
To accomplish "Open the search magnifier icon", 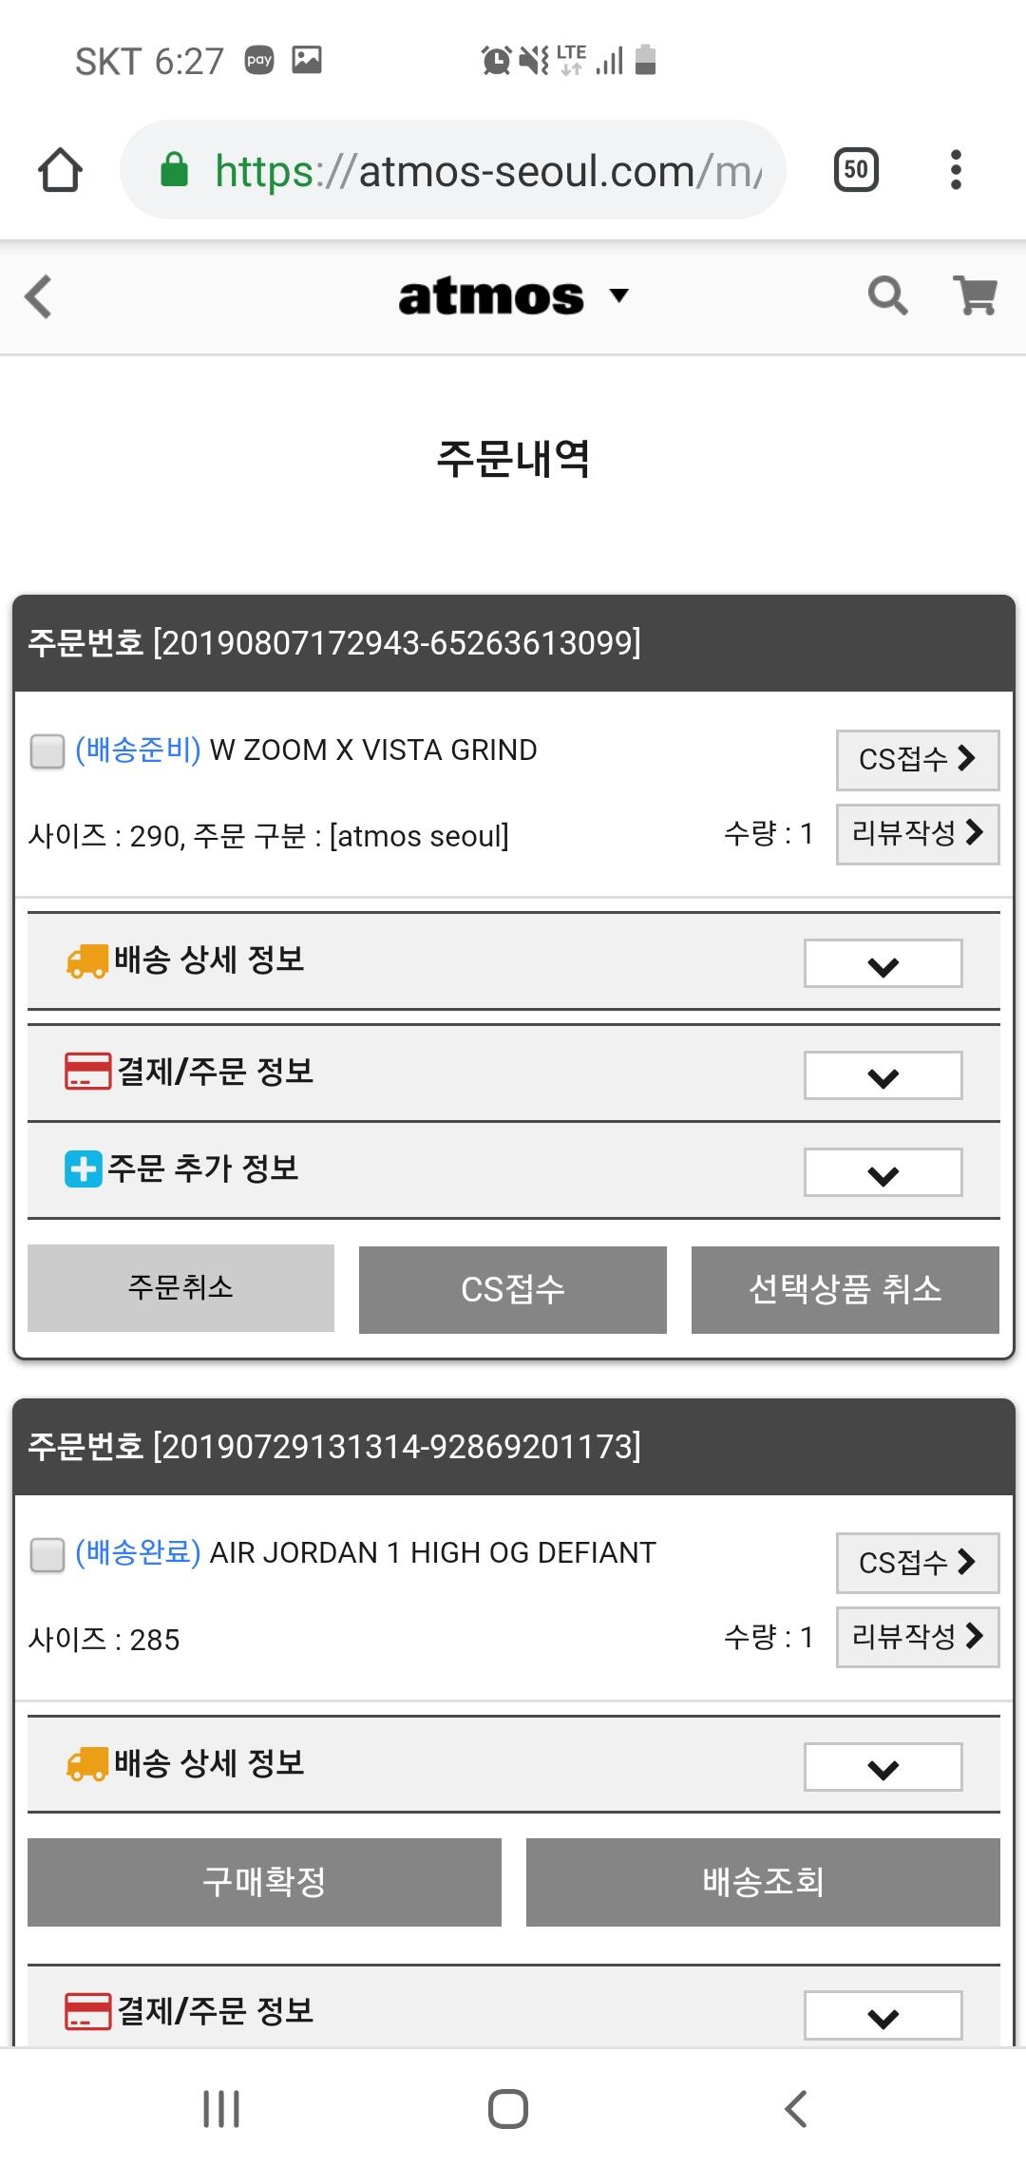I will pos(887,295).
